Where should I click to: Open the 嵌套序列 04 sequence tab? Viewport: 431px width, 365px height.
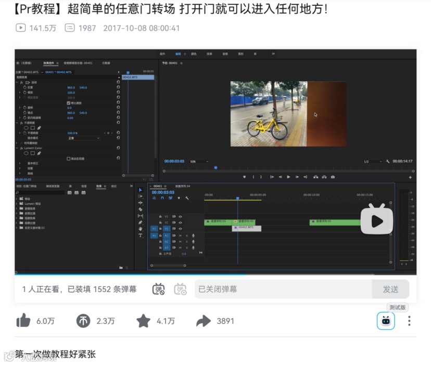[x=183, y=186]
